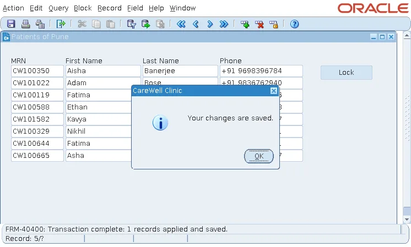The height and width of the screenshot is (247, 411).
Task: Click First Name field Kavya
Action: tap(99, 119)
